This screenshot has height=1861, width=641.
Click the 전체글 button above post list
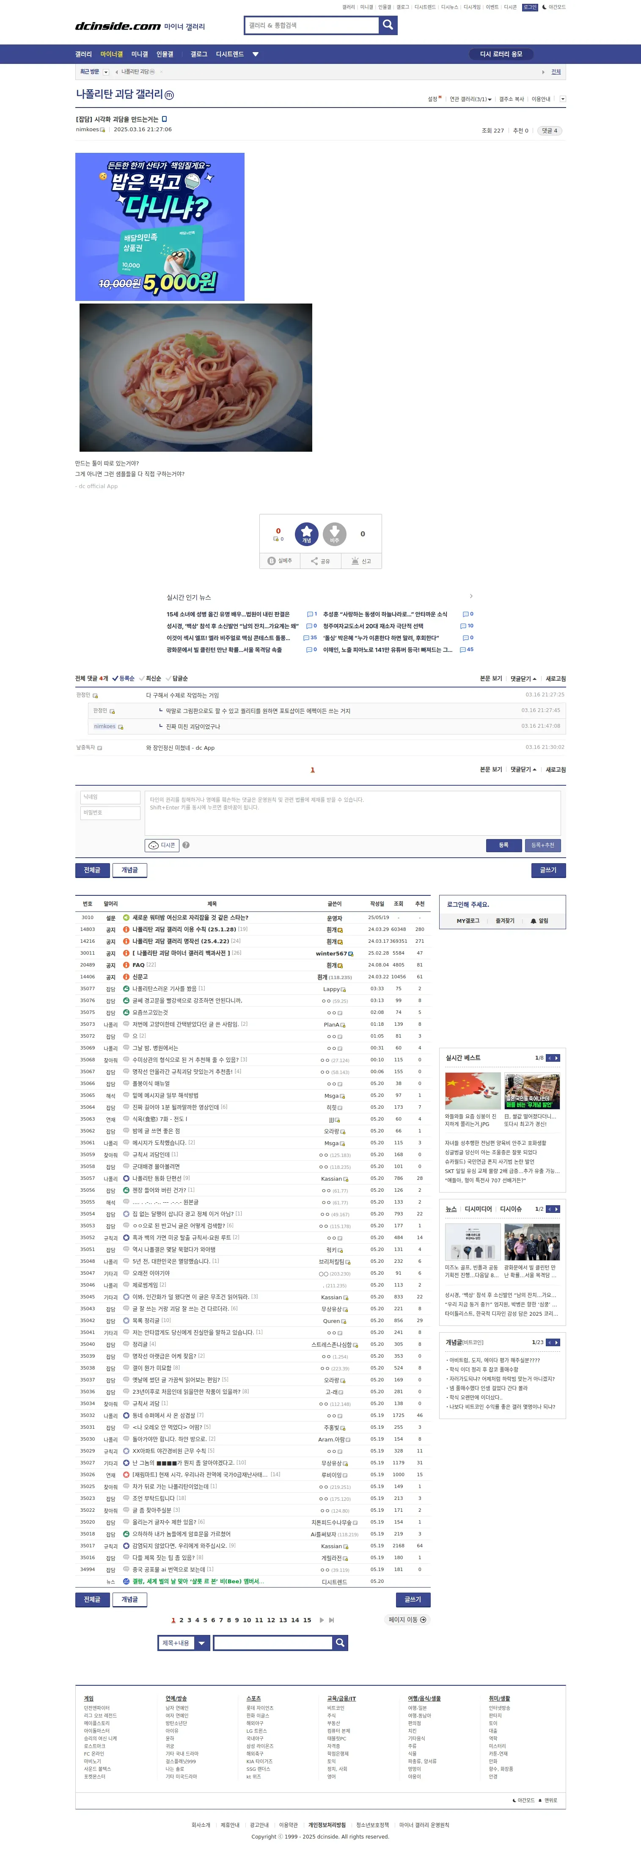[x=92, y=870]
